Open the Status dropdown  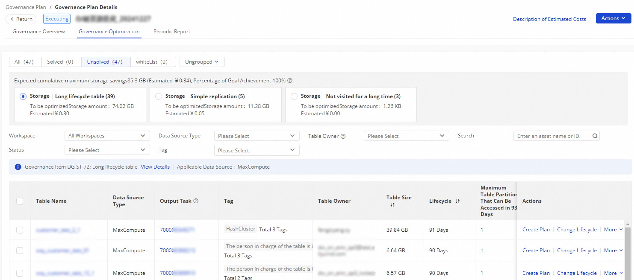(107, 150)
